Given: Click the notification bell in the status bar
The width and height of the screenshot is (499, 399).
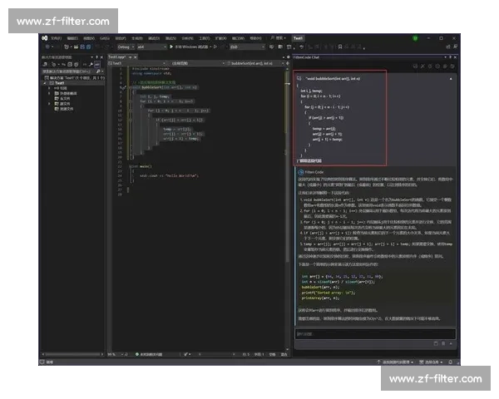Looking at the screenshot, I should (450, 362).
